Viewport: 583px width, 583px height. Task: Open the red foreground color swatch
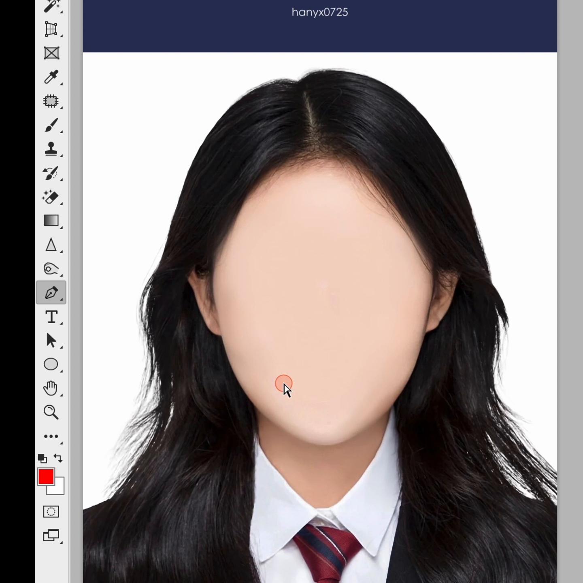tap(45, 476)
